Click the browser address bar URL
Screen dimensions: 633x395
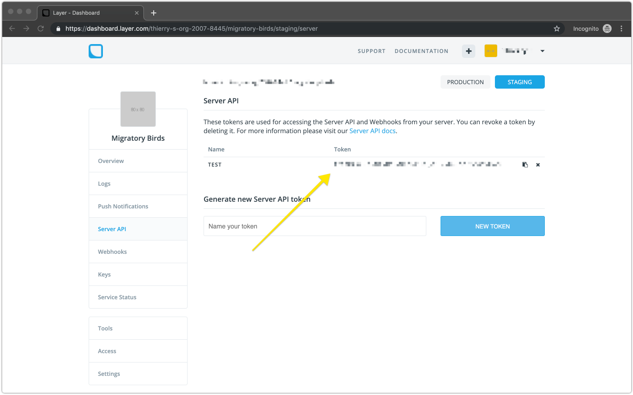(192, 29)
